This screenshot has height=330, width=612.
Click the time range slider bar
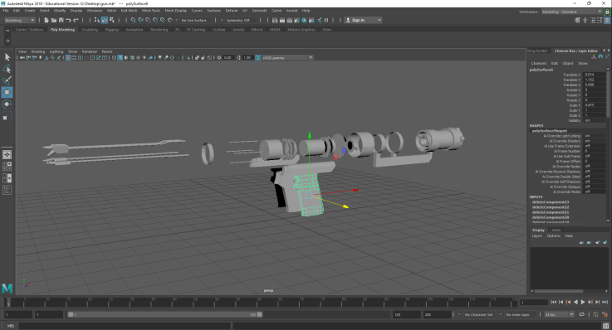(x=164, y=314)
